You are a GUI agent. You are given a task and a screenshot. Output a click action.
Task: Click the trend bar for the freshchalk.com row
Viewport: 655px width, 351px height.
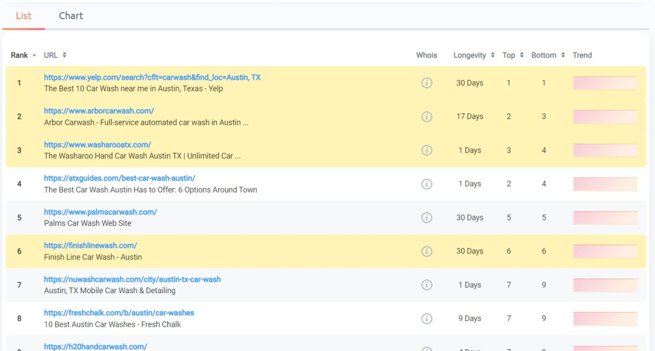coord(605,319)
